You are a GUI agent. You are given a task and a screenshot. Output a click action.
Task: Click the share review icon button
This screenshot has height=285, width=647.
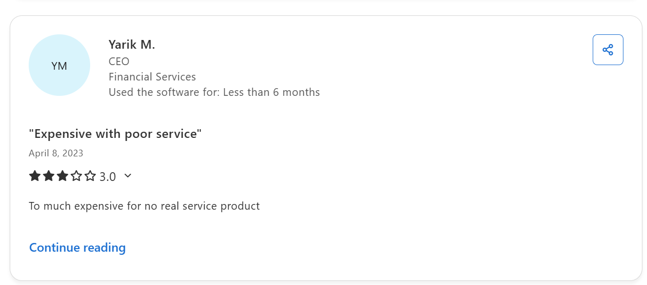(x=608, y=50)
